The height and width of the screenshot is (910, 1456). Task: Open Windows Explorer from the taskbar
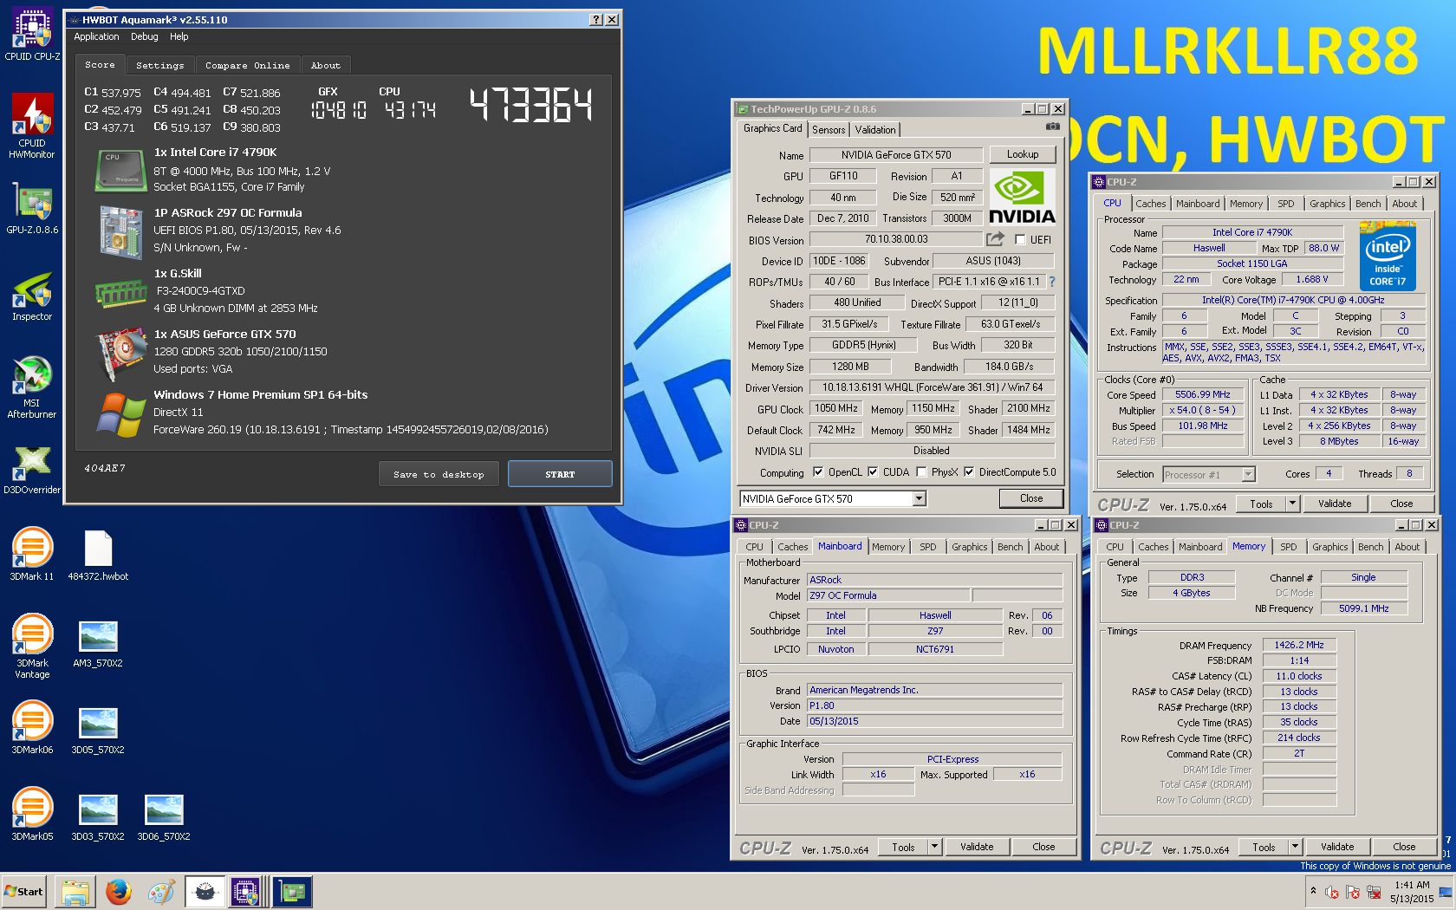point(75,892)
